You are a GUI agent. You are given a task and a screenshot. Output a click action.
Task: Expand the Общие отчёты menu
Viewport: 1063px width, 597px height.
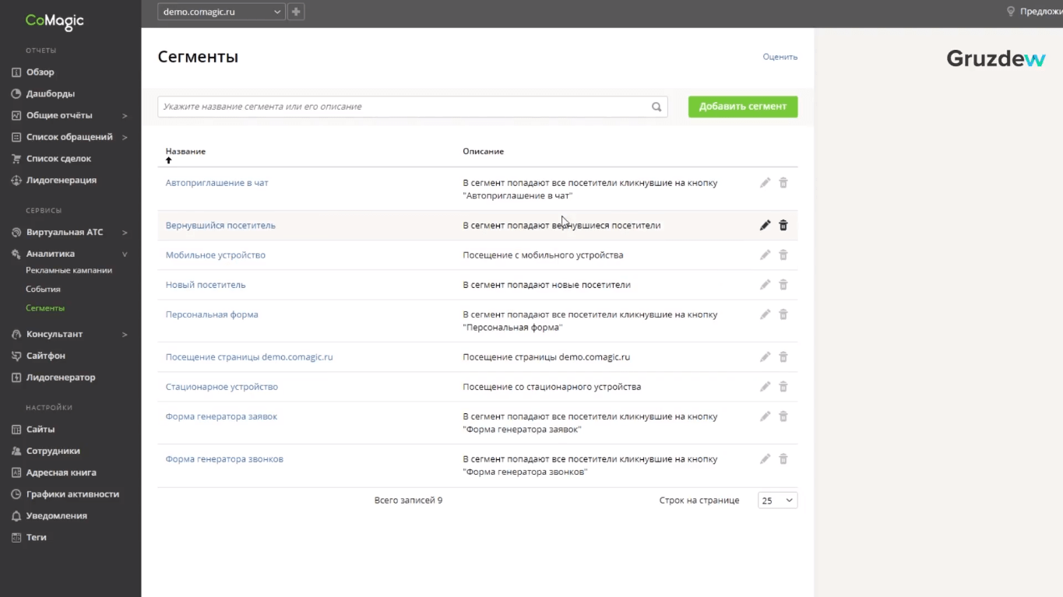coord(125,116)
